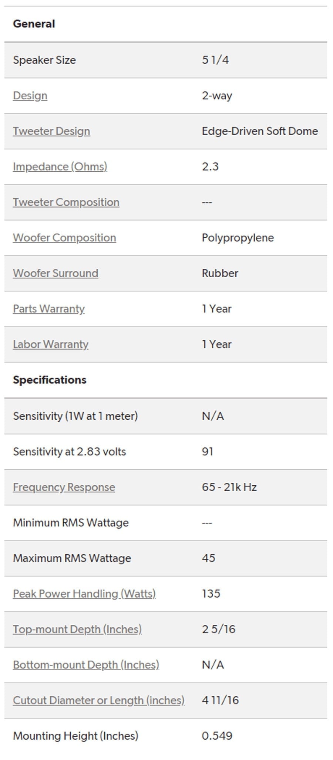The height and width of the screenshot is (760, 333).
Task: Click the Maximum RMS Wattage label
Action: tap(72, 558)
